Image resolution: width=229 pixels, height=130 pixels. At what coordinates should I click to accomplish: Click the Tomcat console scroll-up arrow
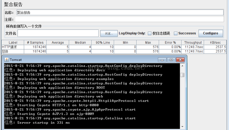coord(182,66)
